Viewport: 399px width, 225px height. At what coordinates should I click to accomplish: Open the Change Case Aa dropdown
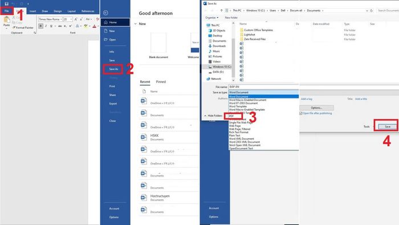tap(88, 19)
